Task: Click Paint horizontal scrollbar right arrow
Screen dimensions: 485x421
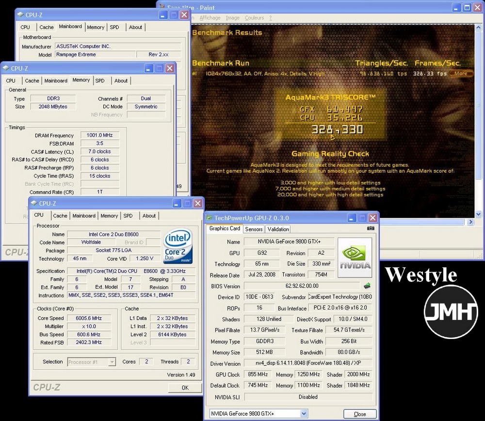Action: [x=470, y=222]
